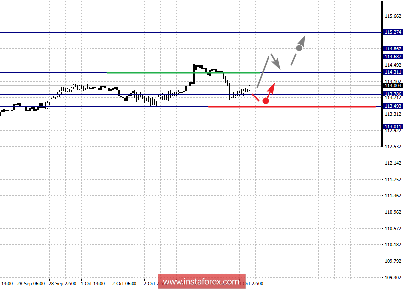The height and width of the screenshot is (289, 403).
Task: Click the last candlestick near 114.003
Action: pyautogui.click(x=249, y=88)
